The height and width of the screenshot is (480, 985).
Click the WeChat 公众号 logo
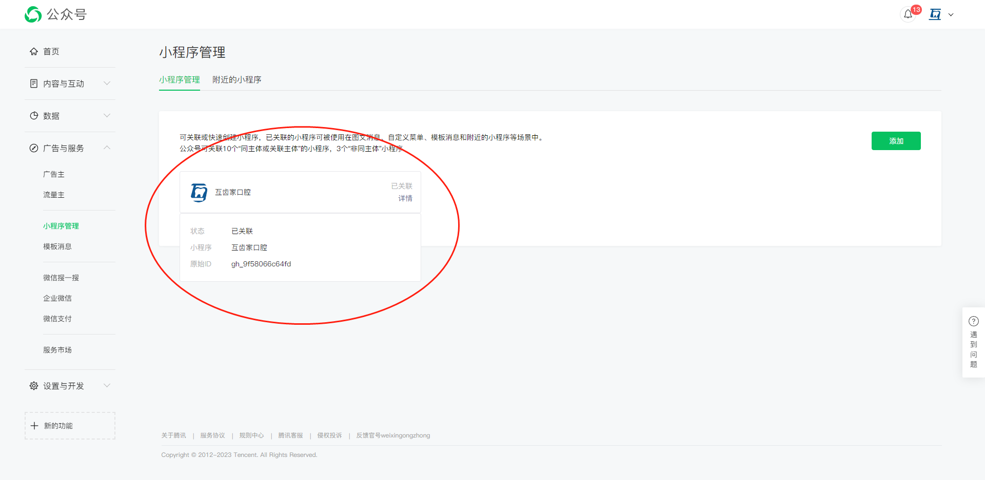pyautogui.click(x=55, y=14)
